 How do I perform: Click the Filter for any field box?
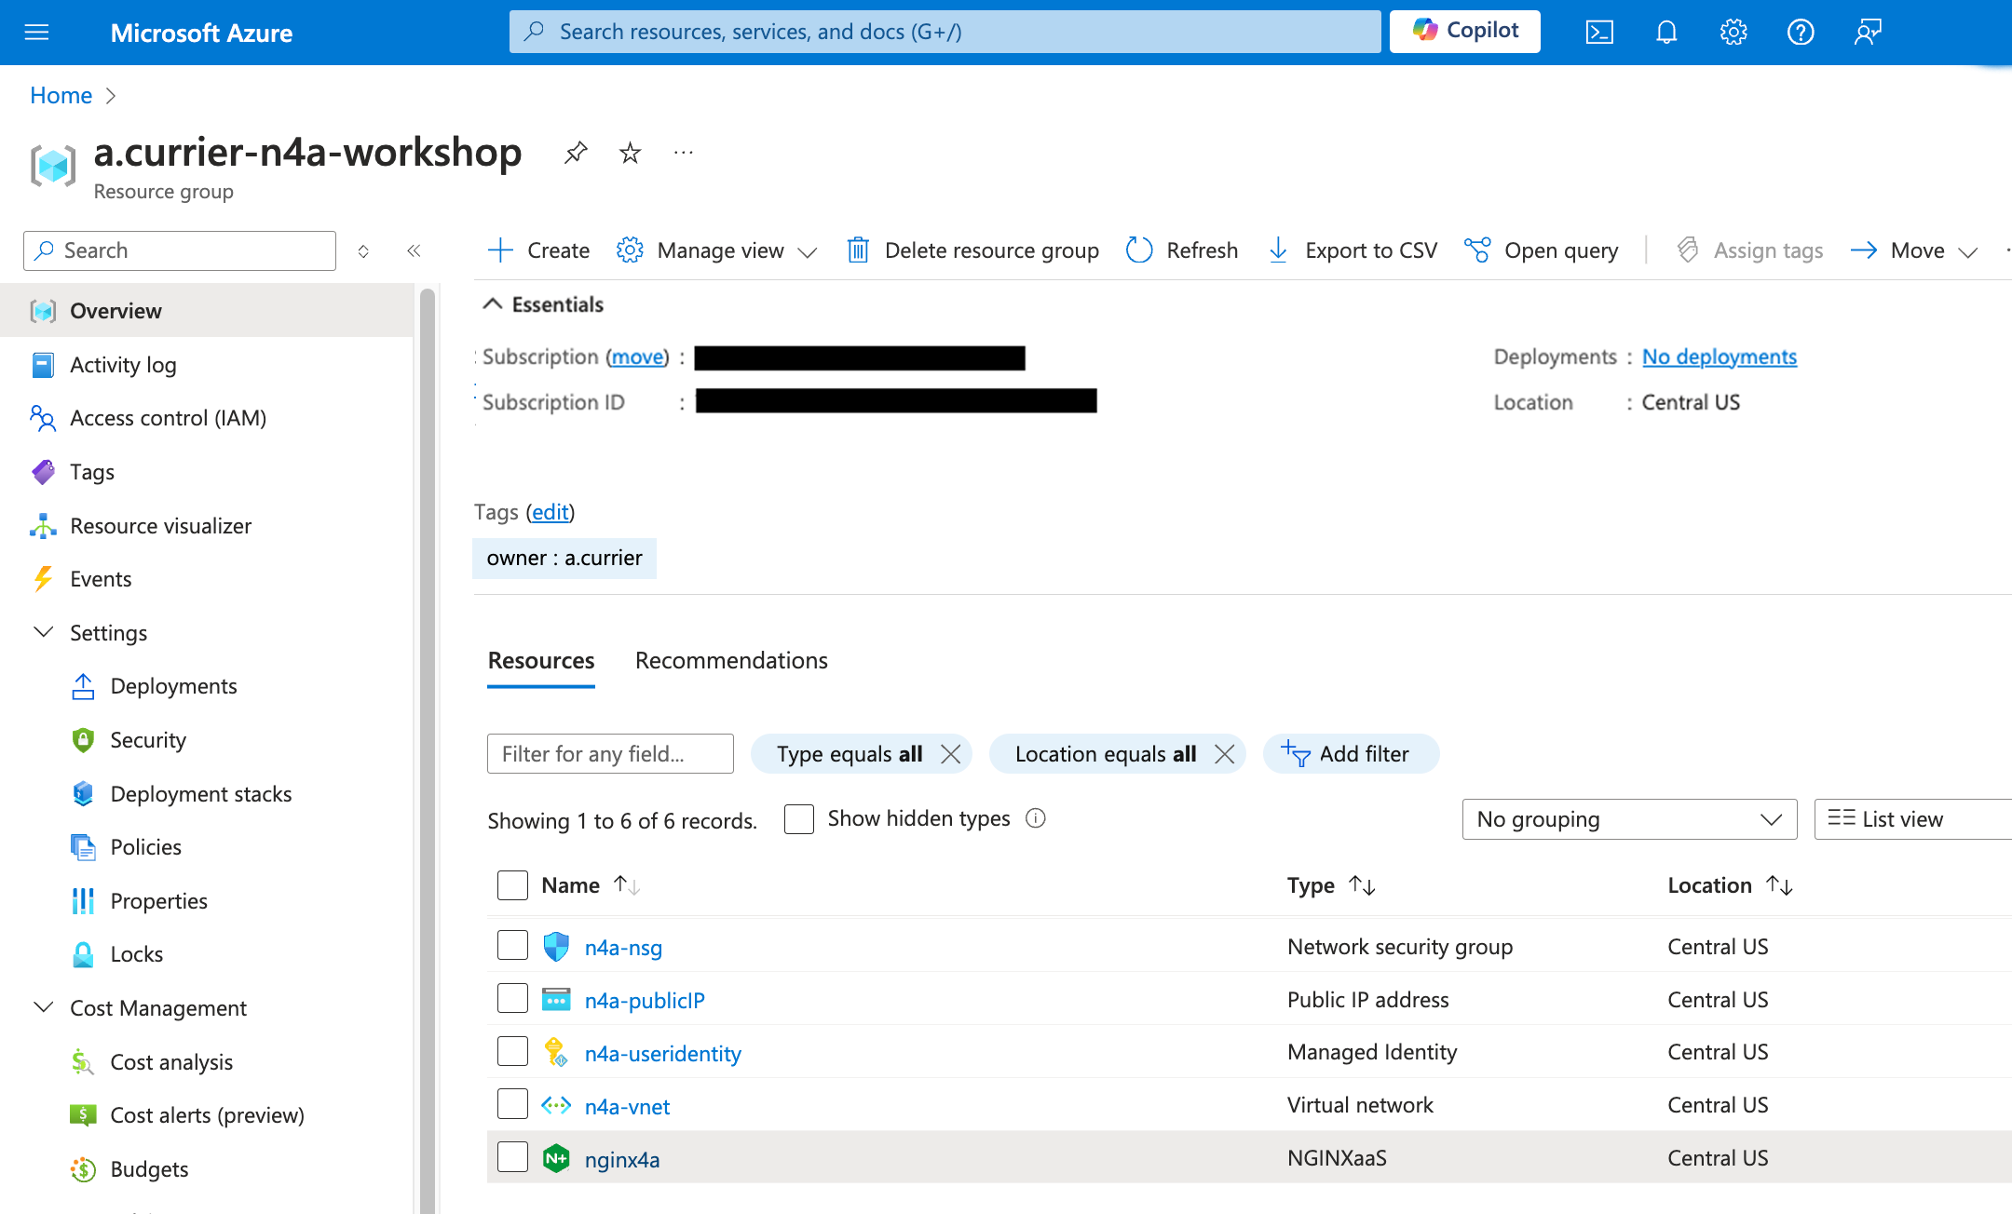[x=610, y=753]
